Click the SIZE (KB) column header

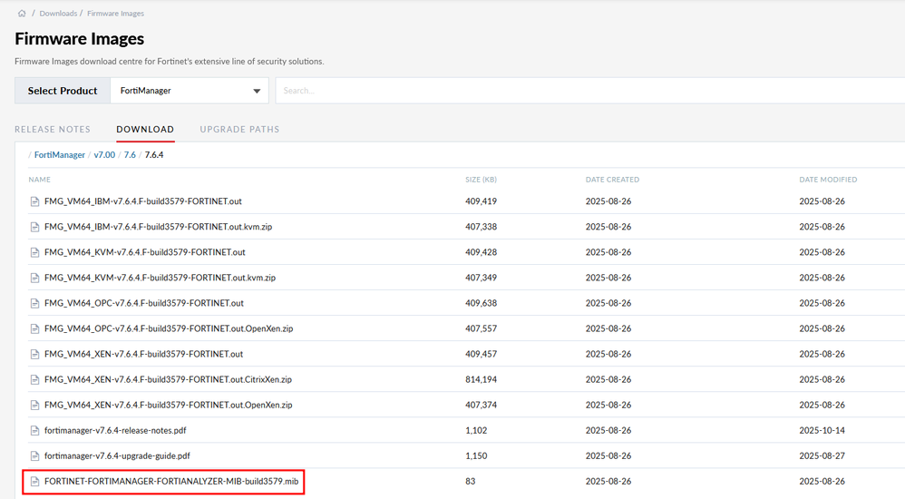(x=481, y=180)
